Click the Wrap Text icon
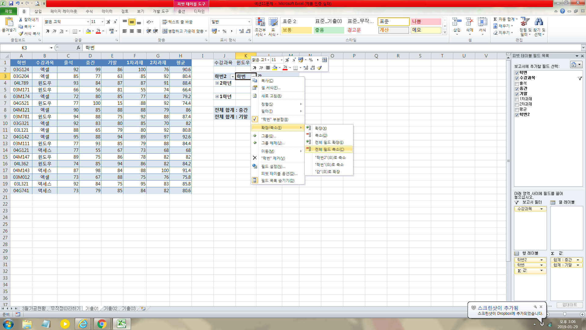 click(x=165, y=22)
